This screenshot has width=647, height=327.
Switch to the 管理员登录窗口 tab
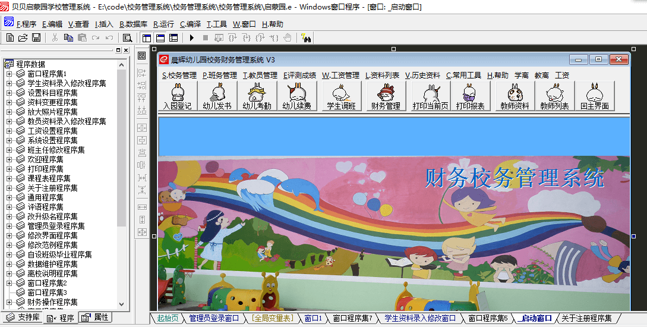[214, 318]
